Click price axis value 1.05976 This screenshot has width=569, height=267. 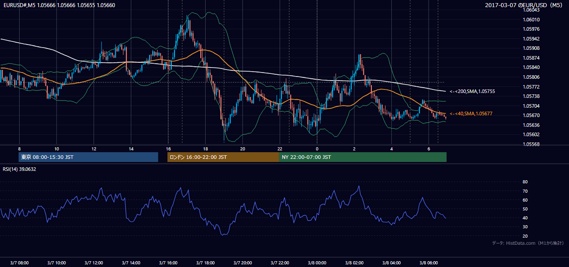tap(532, 29)
